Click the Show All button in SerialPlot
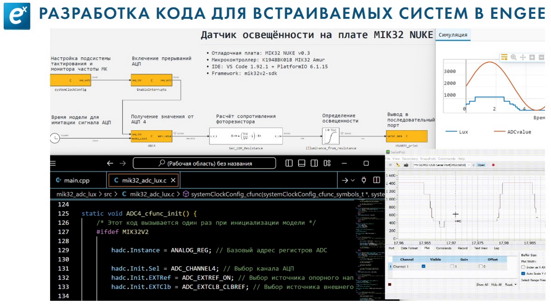The image size is (551, 304). 482,284
